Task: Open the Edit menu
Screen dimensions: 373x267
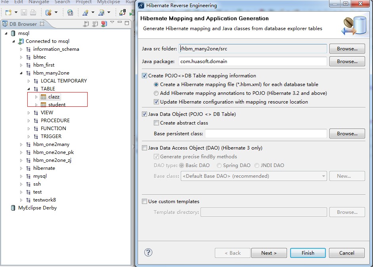Action: point(19,2)
